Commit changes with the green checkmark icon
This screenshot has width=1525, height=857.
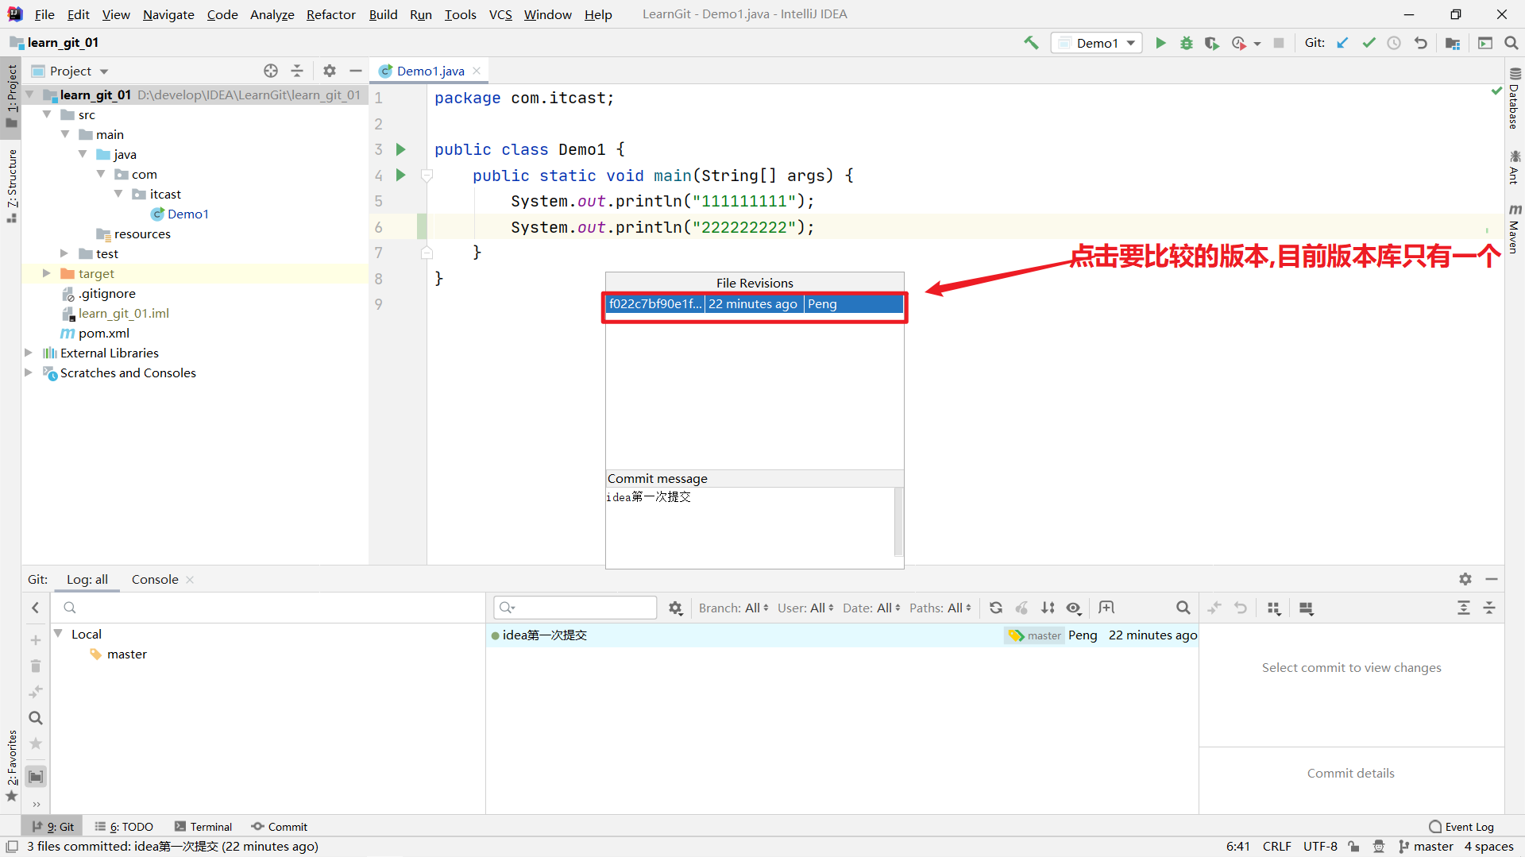pyautogui.click(x=1369, y=43)
